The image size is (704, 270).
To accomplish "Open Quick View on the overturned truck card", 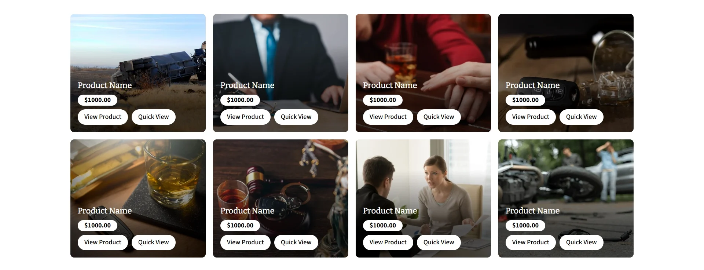I will pyautogui.click(x=153, y=117).
